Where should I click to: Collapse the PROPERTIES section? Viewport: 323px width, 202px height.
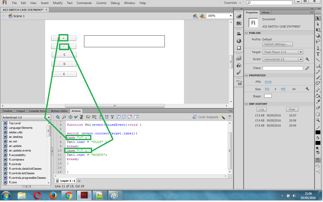tap(247, 75)
